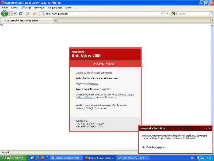Click Voir le rapport in Kaspersky popup
The width and height of the screenshot is (214, 161).
point(156,147)
